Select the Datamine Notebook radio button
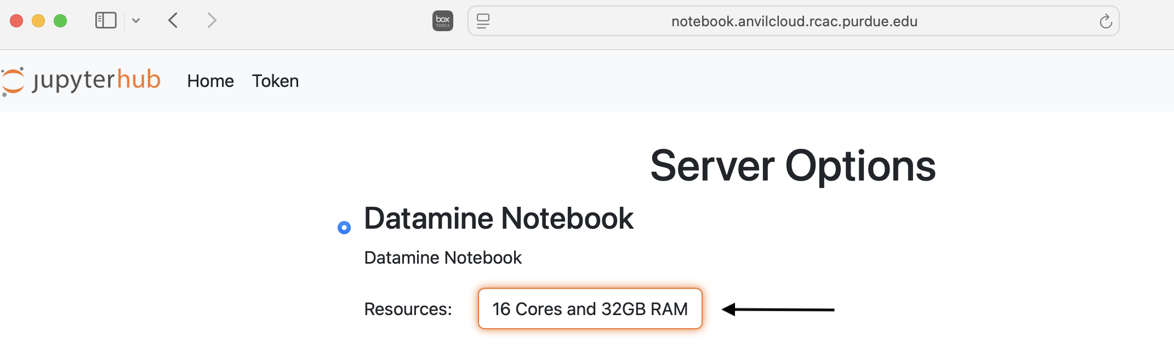 (344, 227)
